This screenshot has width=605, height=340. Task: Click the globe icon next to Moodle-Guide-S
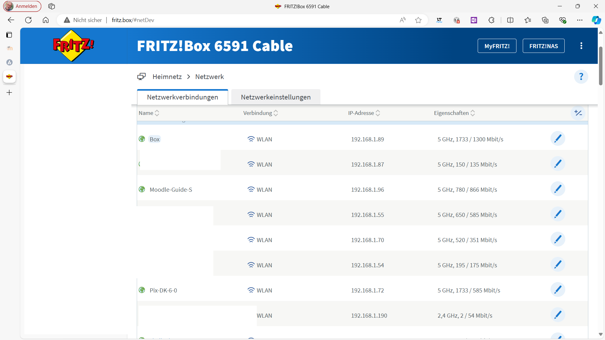pos(142,189)
